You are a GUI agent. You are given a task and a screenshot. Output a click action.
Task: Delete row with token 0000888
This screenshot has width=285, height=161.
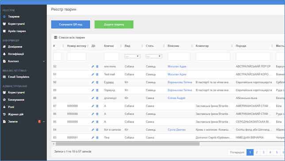[97, 106]
